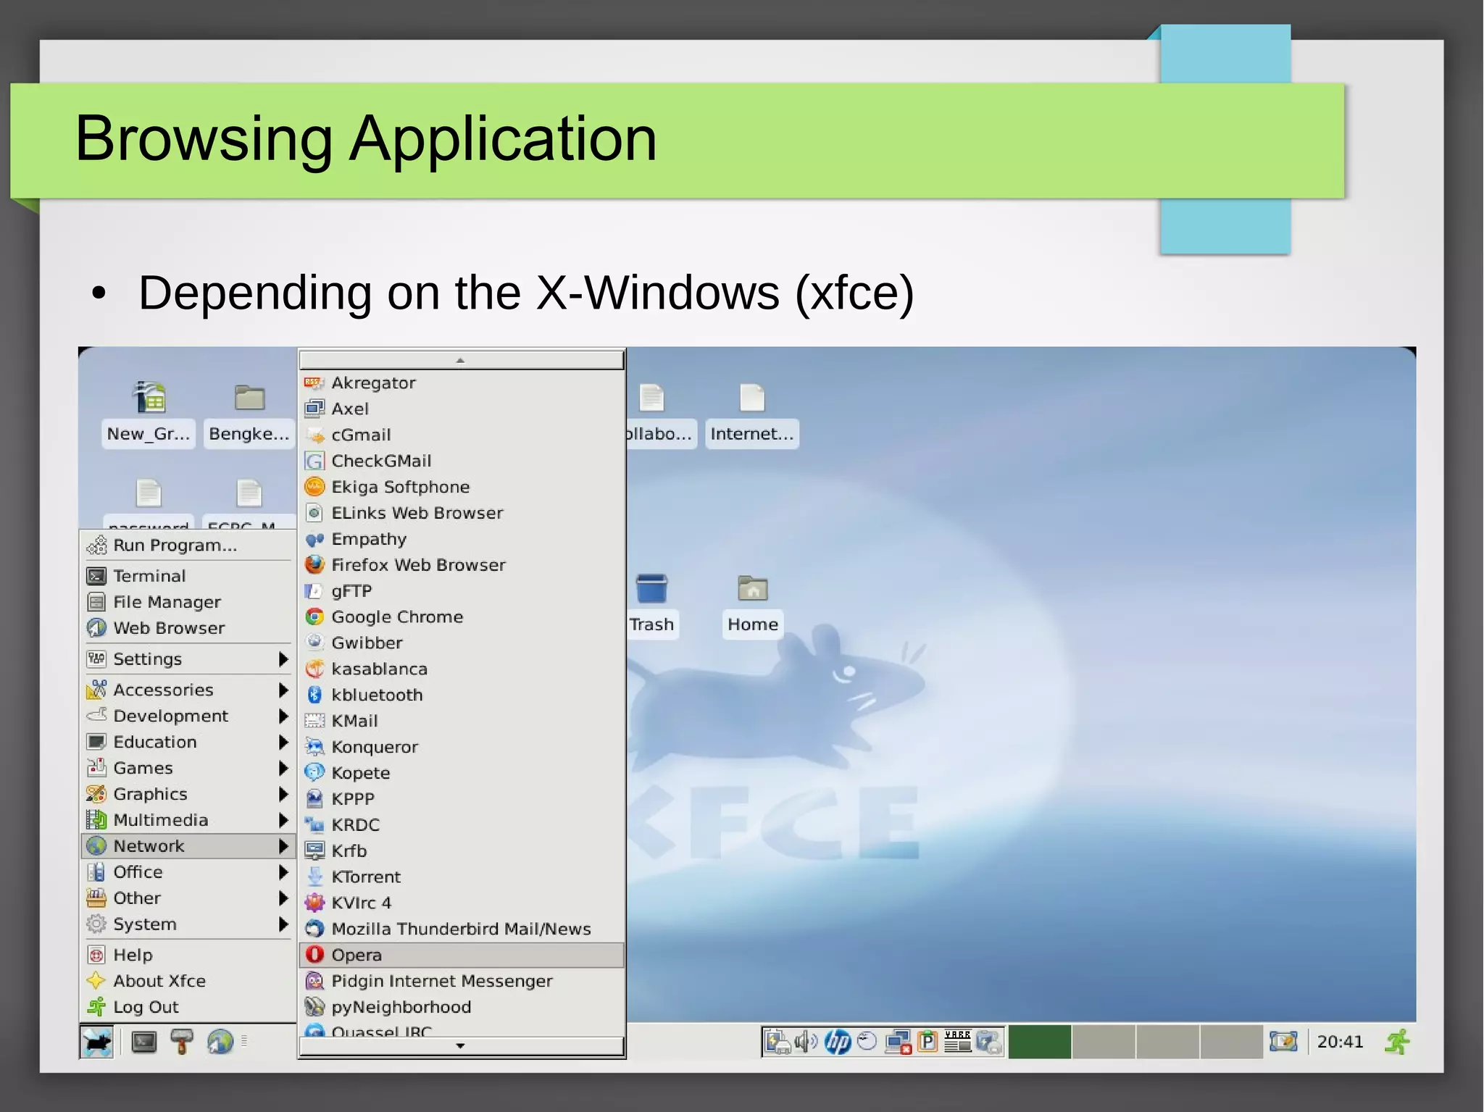1484x1112 pixels.
Task: Click scroll-up arrow atop the Network submenu
Action: (x=462, y=360)
